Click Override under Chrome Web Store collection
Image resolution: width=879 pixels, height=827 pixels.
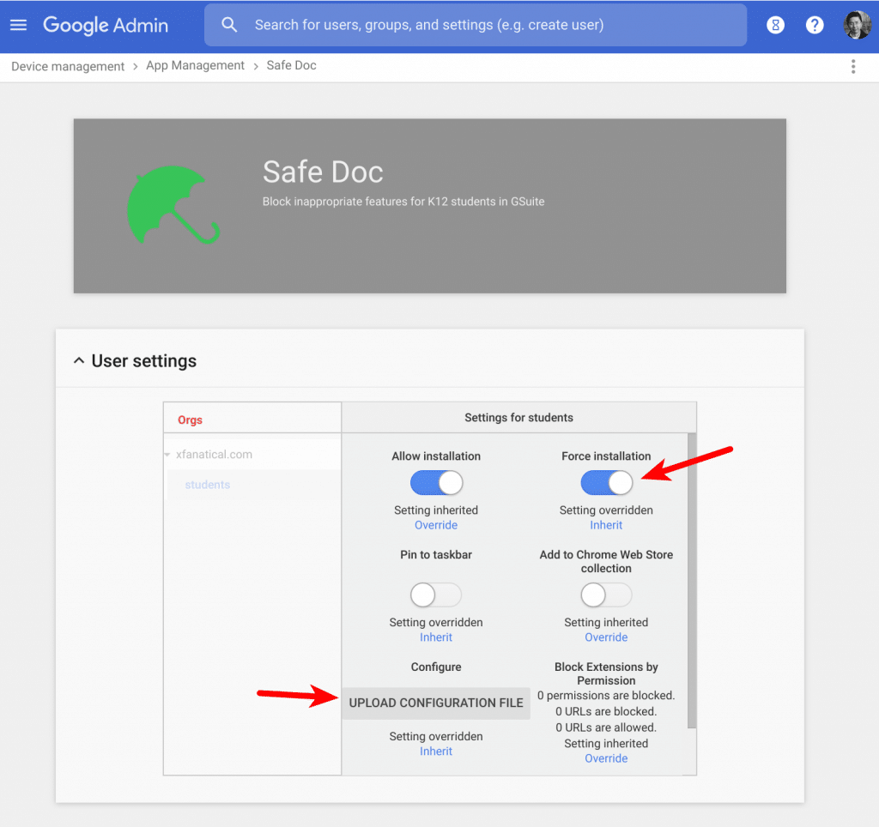[x=606, y=637]
